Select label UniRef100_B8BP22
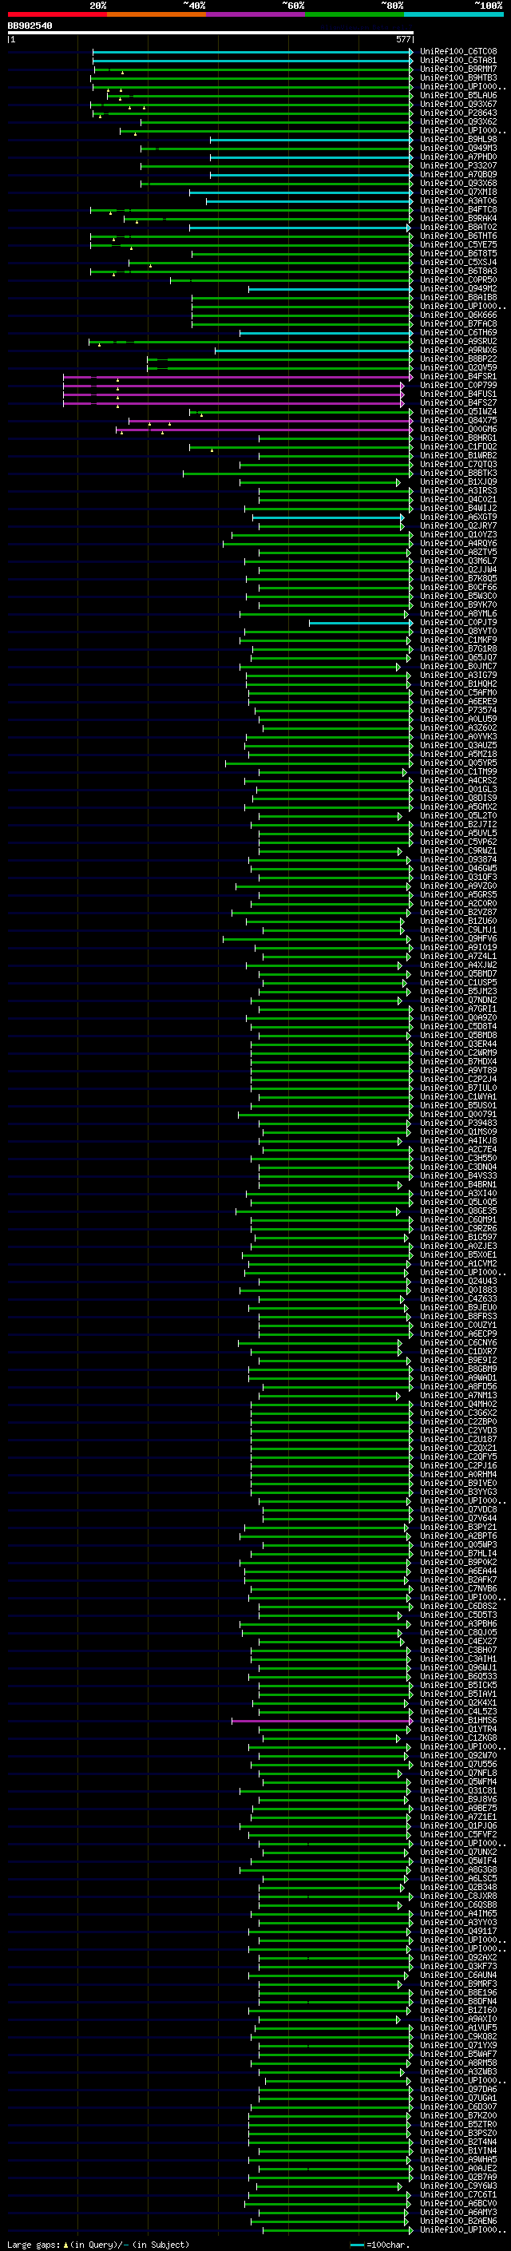511x2251 pixels. 458,359
